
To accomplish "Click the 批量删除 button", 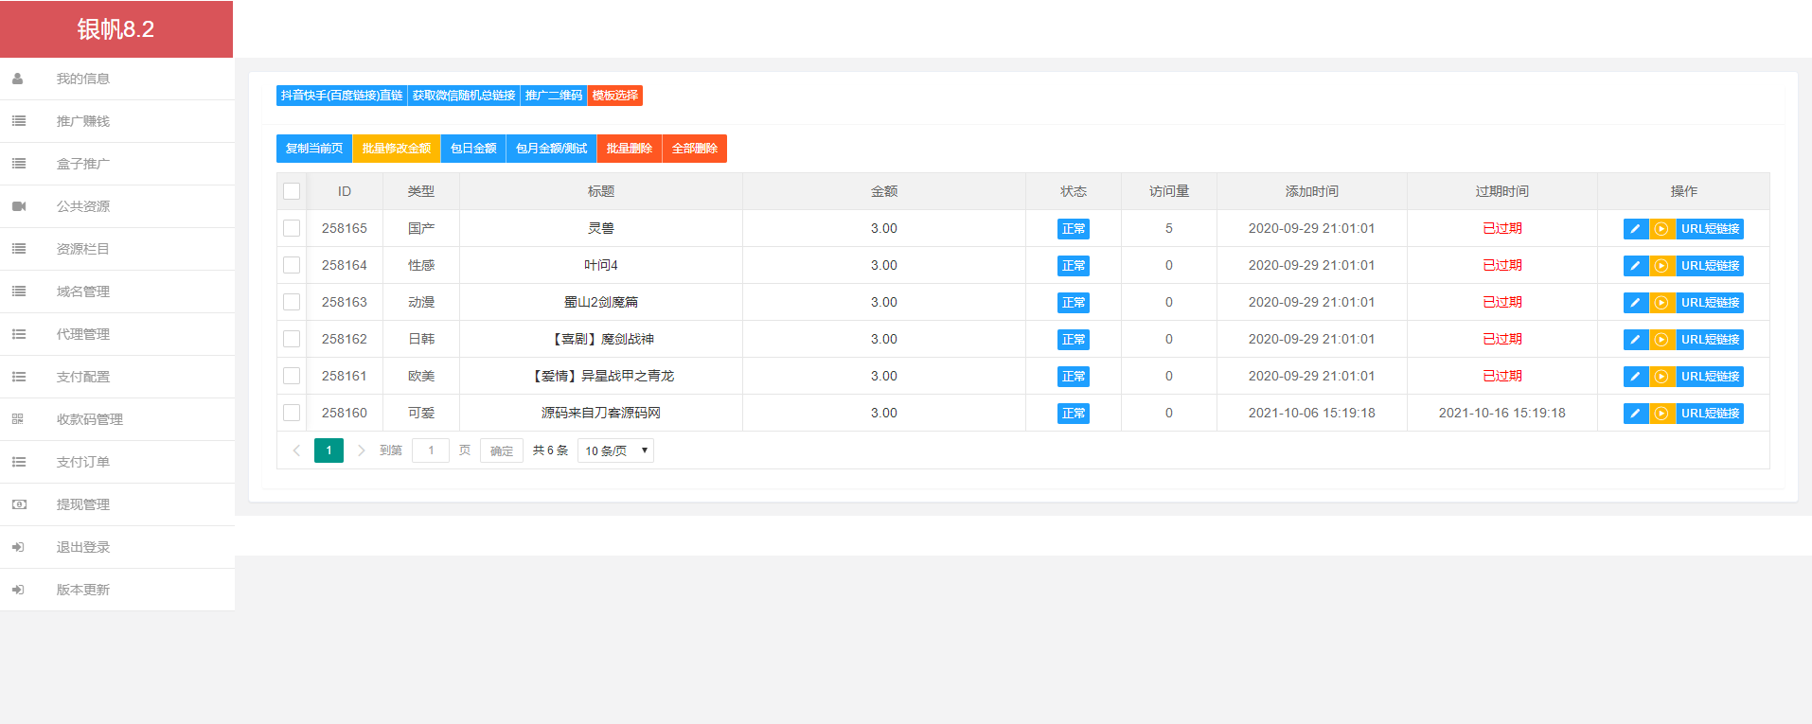I will pos(629,149).
